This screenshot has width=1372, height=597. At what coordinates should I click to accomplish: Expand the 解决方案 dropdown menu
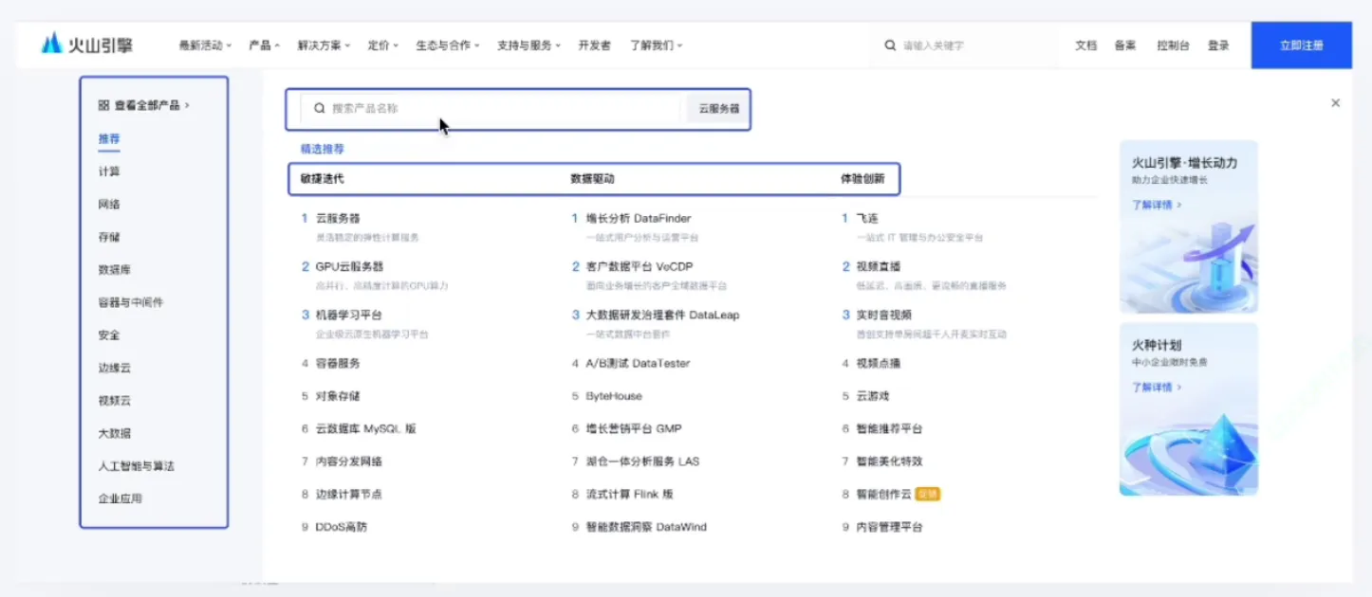324,45
